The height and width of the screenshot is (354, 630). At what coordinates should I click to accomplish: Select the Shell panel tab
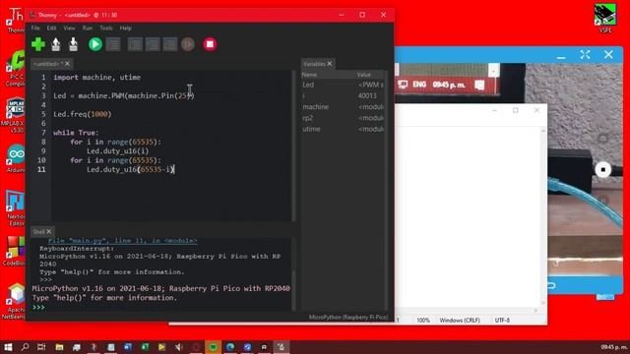[x=39, y=232]
